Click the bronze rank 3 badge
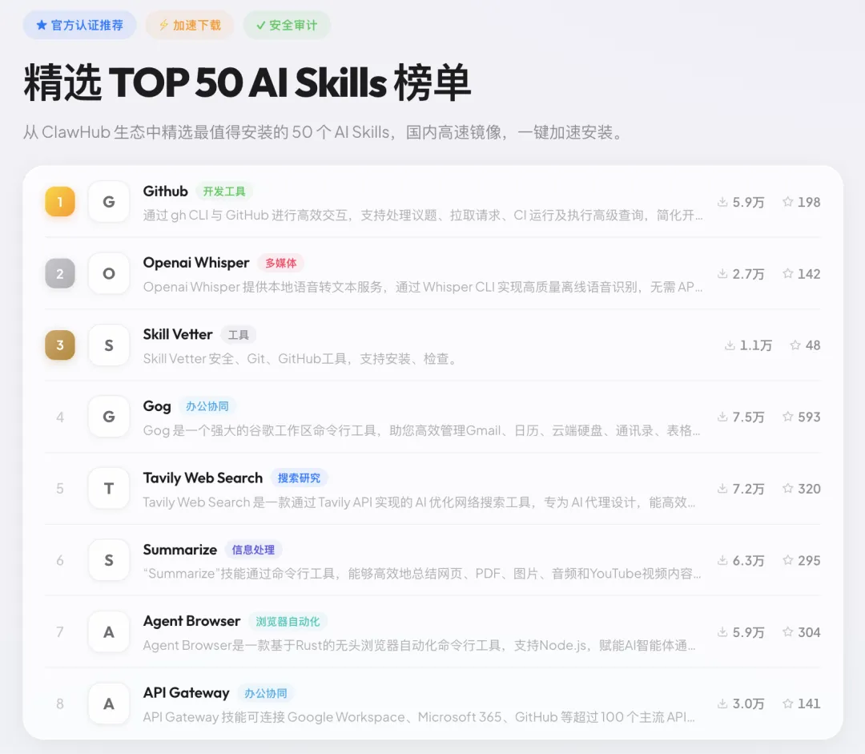This screenshot has height=754, width=865. pos(60,345)
